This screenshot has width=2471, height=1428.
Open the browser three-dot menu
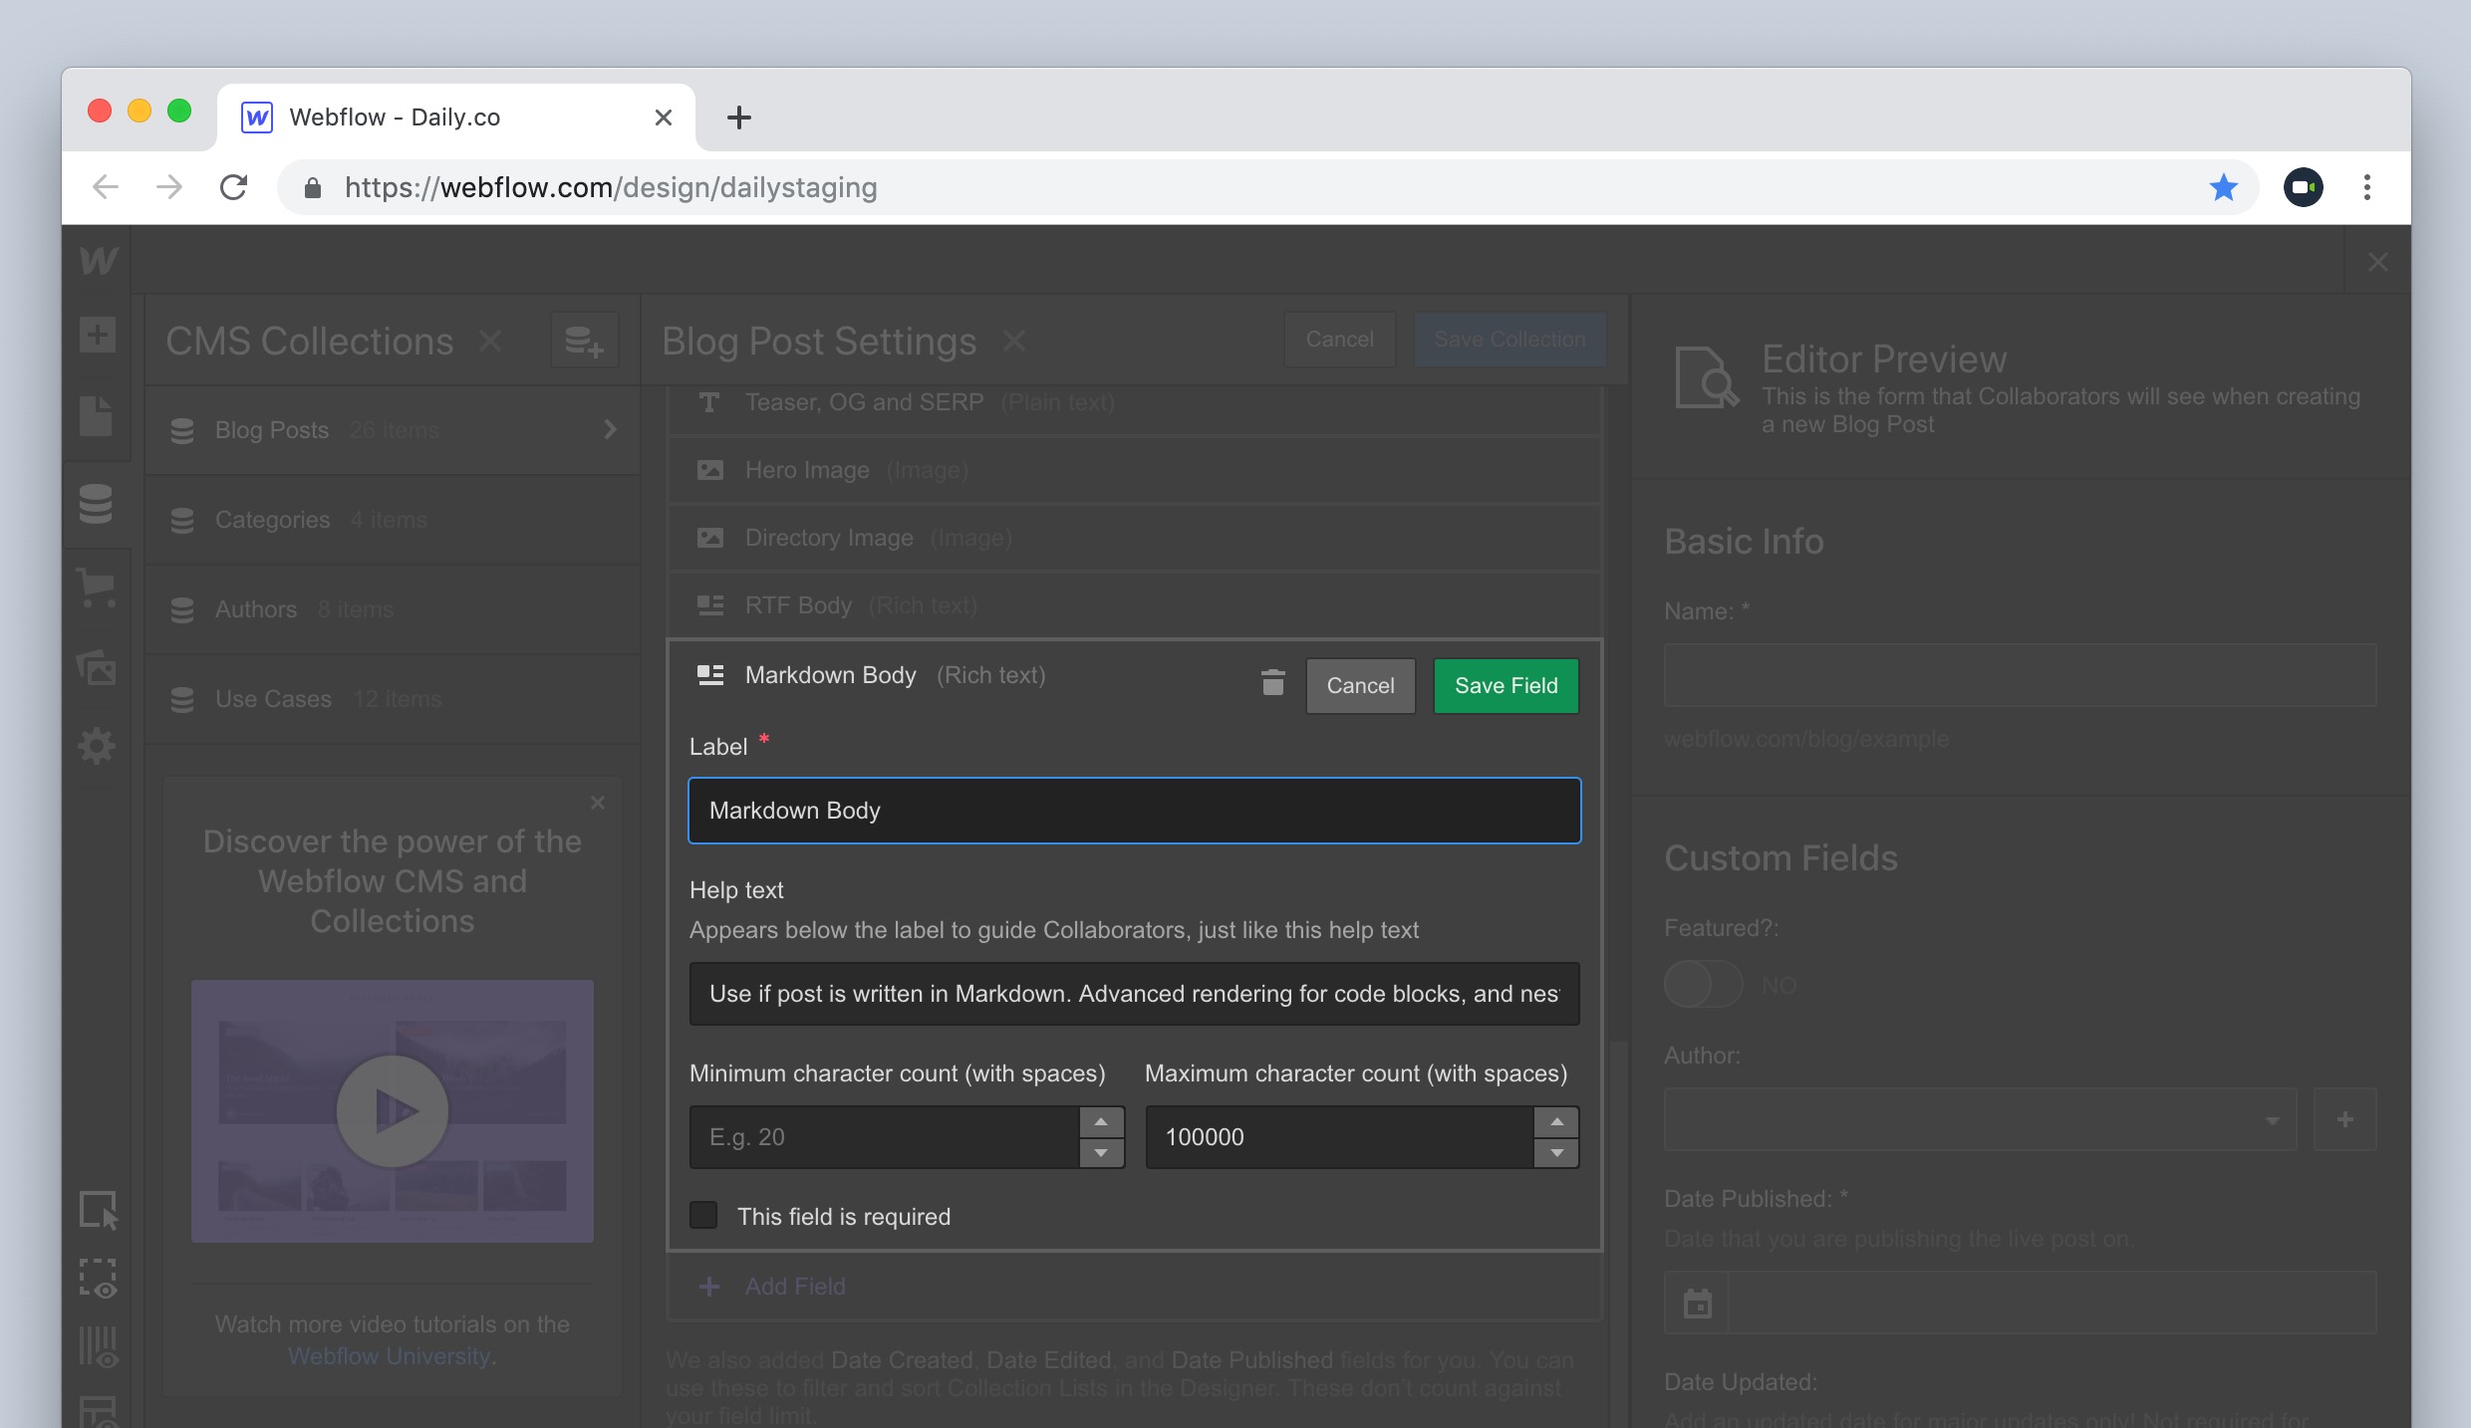[x=2367, y=187]
